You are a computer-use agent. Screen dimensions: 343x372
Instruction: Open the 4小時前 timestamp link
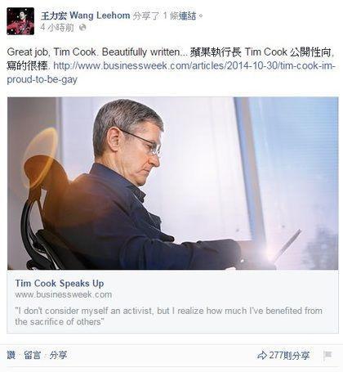[57, 28]
